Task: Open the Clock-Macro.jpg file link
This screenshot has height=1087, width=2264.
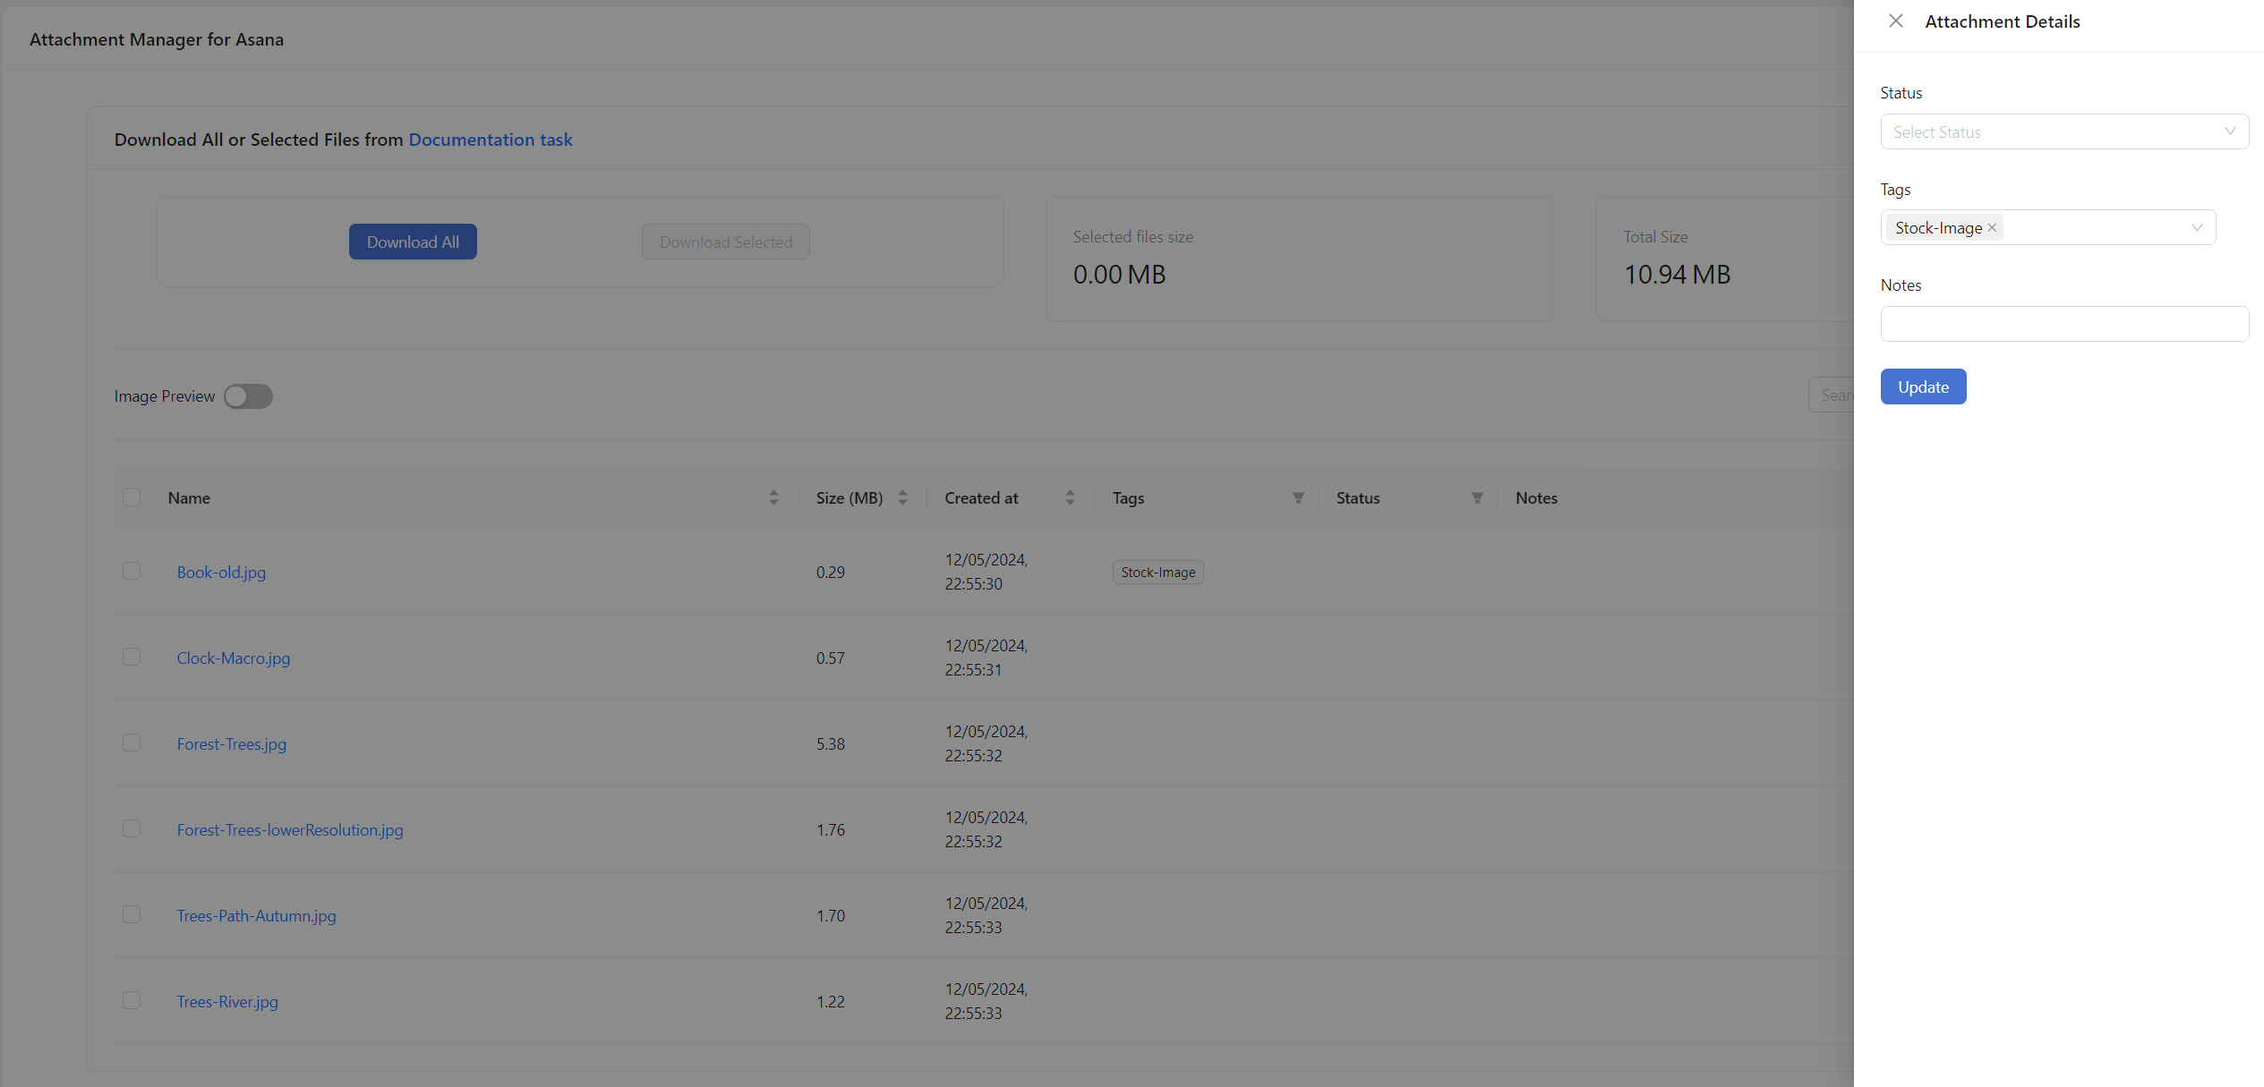Action: [x=234, y=658]
